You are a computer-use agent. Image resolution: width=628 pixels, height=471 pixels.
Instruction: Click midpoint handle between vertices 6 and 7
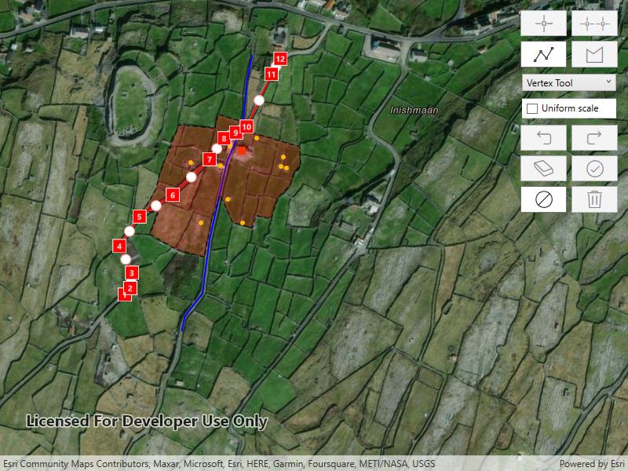point(192,177)
